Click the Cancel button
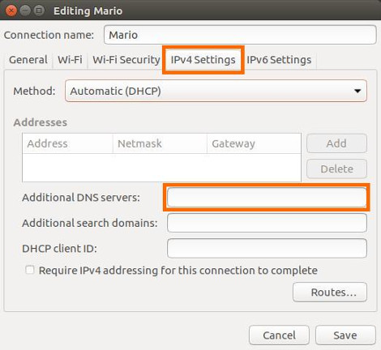The image size is (381, 350). pos(279,335)
